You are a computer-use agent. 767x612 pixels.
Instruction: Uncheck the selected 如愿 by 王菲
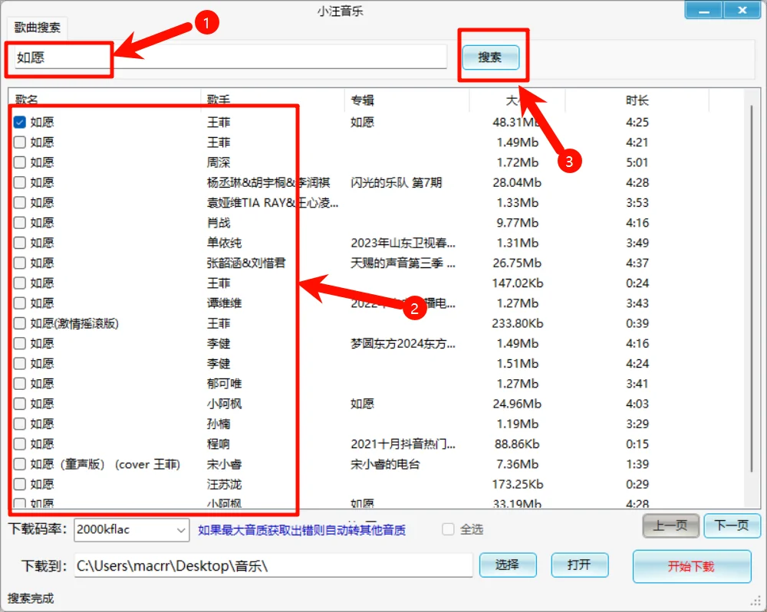18,122
